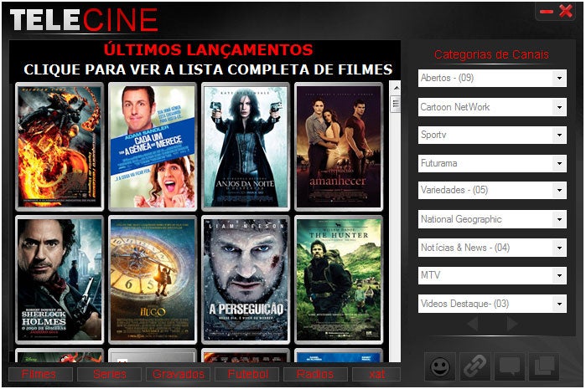Select the Futebol tab
586x389 pixels.
pos(247,374)
